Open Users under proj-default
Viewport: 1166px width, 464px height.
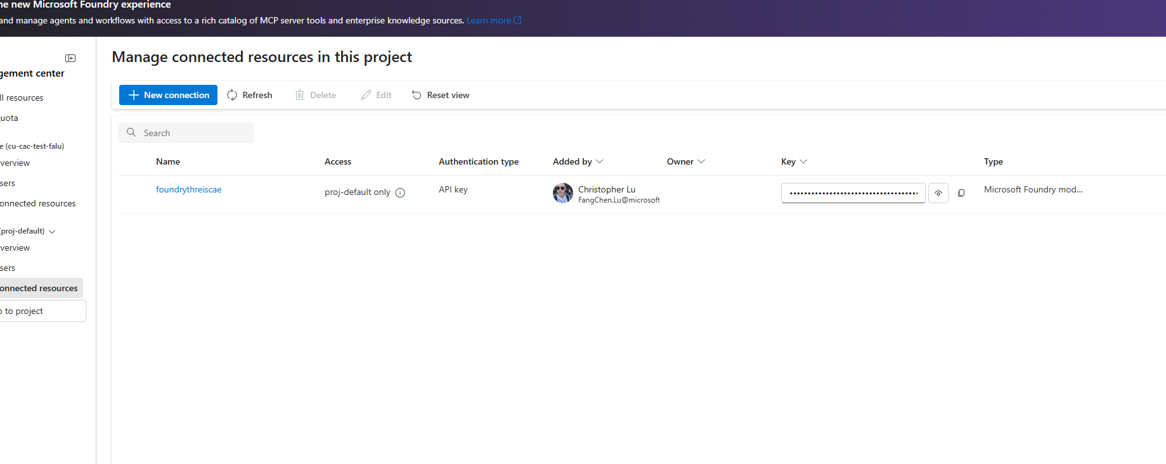(8, 268)
